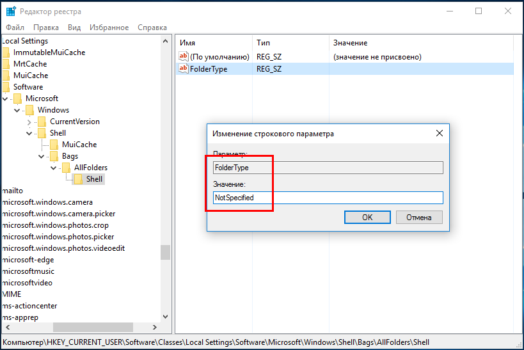Click the tree scrollbar down arrow
Image resolution: width=524 pixels, height=350 pixels.
(166, 316)
